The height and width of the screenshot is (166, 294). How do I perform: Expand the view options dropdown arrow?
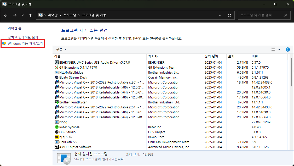[279, 49]
